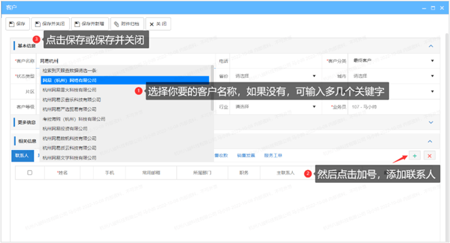Image resolution: width=450 pixels, height=243 pixels.
Task: Switch to the 联系人 tab
Action: (x=23, y=156)
